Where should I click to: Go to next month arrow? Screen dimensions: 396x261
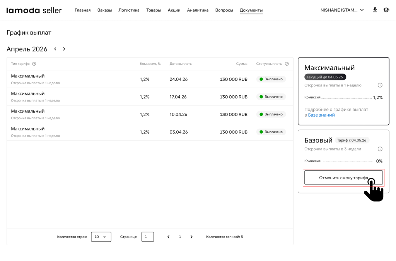64,49
